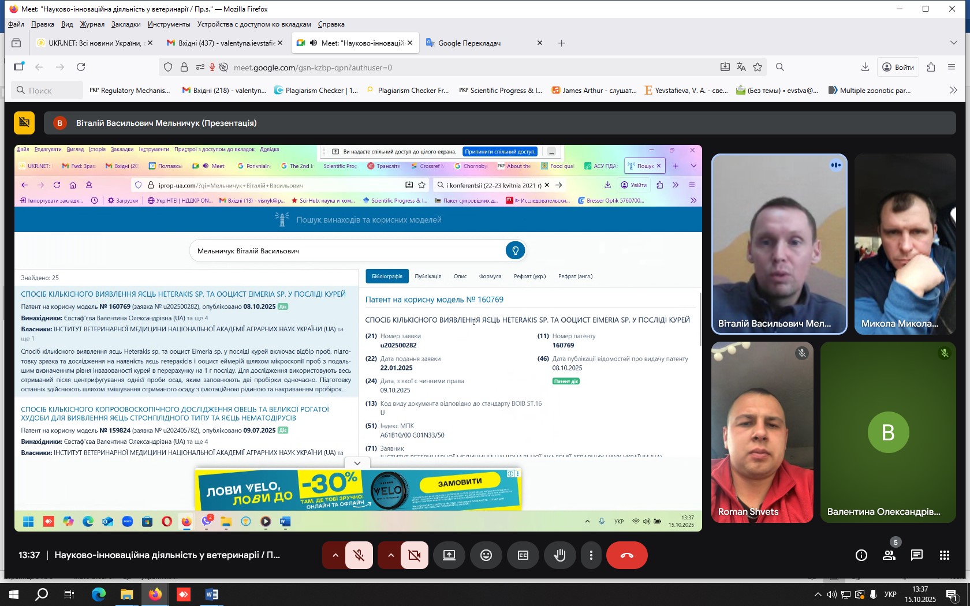Toggle closed captions in the meeting
The image size is (970, 606).
[523, 555]
